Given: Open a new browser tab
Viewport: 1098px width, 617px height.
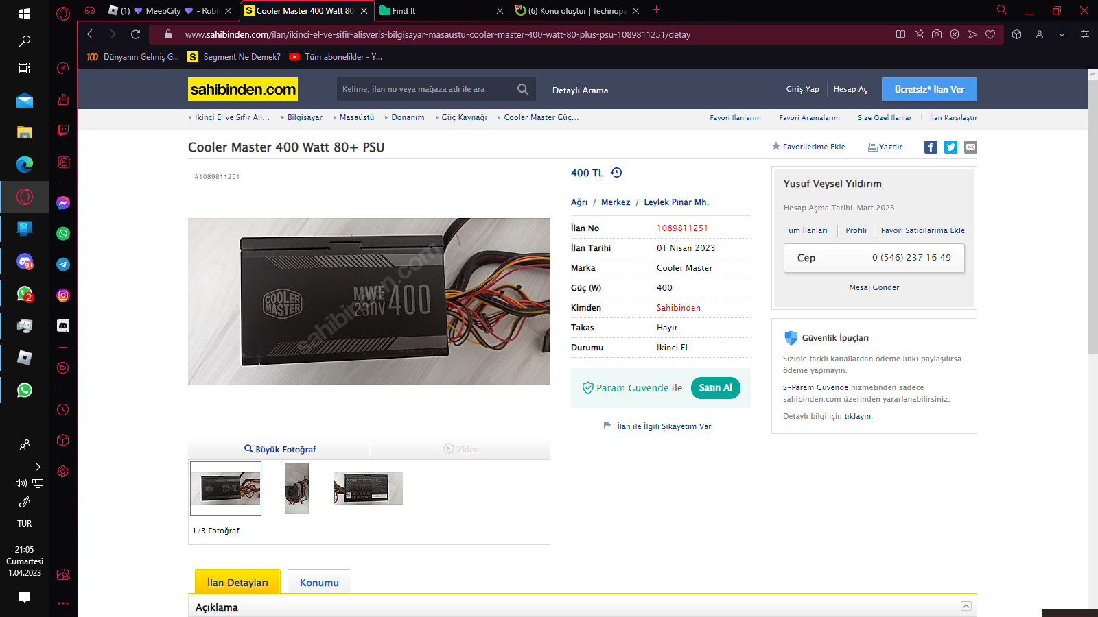Looking at the screenshot, I should coord(657,10).
